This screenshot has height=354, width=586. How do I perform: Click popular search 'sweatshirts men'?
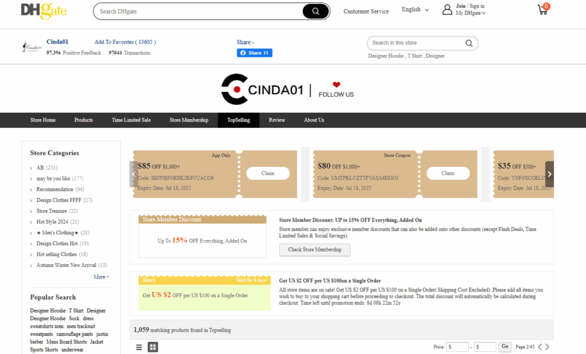click(47, 327)
